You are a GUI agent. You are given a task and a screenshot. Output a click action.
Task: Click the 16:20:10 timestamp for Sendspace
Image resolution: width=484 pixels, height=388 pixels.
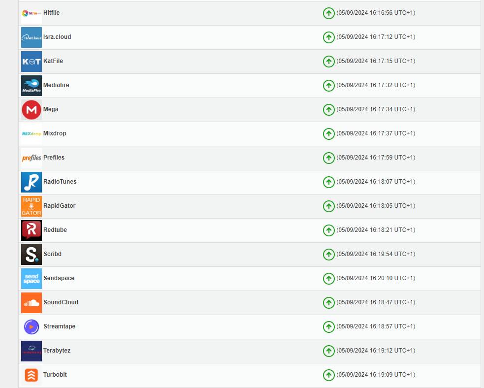376,278
